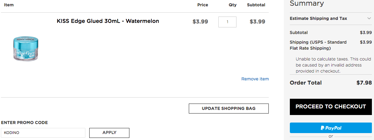Click the PayPal logo checkout button
374x140 pixels.
click(331, 128)
